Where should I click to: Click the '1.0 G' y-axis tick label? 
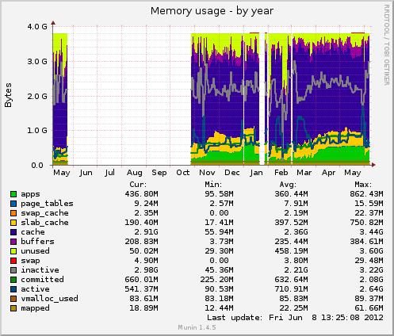click(37, 131)
